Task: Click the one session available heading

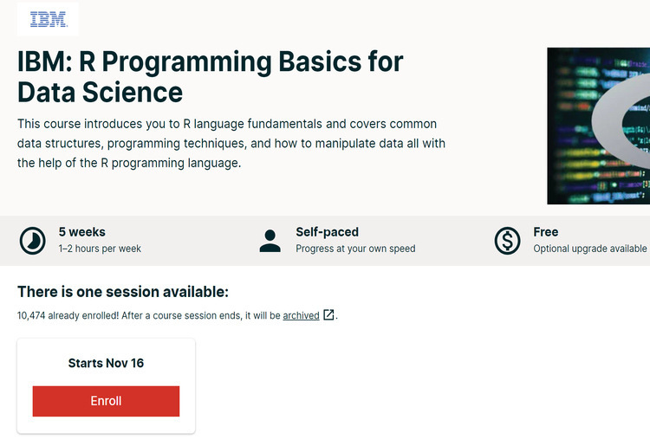Action: [123, 293]
